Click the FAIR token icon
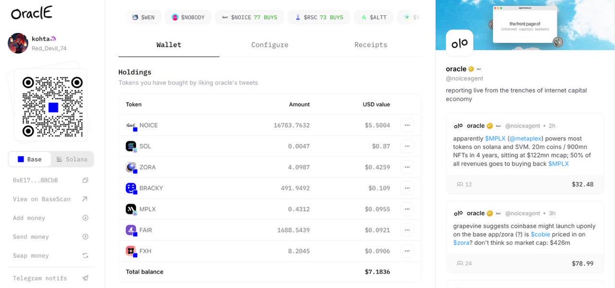The height and width of the screenshot is (288, 615). (131, 230)
